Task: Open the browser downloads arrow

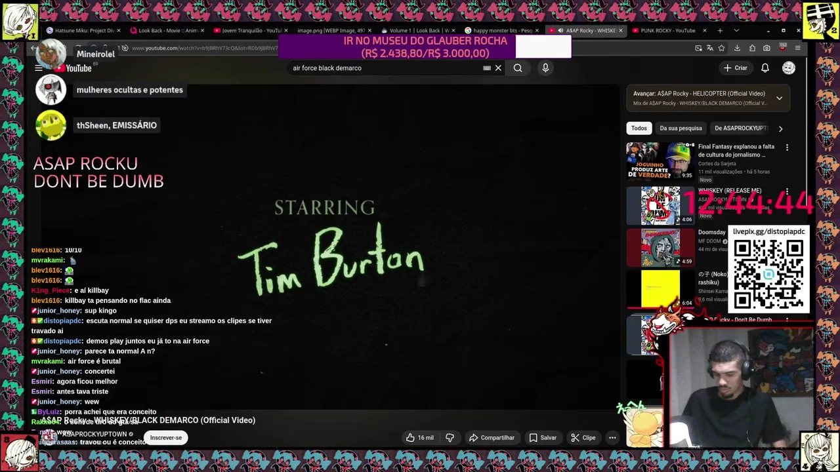Action: point(737,48)
